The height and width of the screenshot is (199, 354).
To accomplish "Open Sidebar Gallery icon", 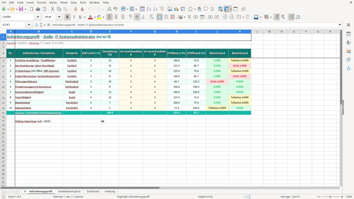I will click(x=348, y=51).
